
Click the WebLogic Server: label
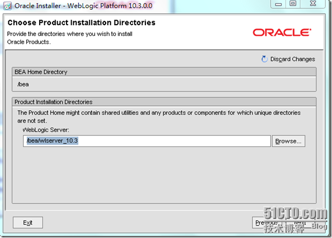point(46,130)
